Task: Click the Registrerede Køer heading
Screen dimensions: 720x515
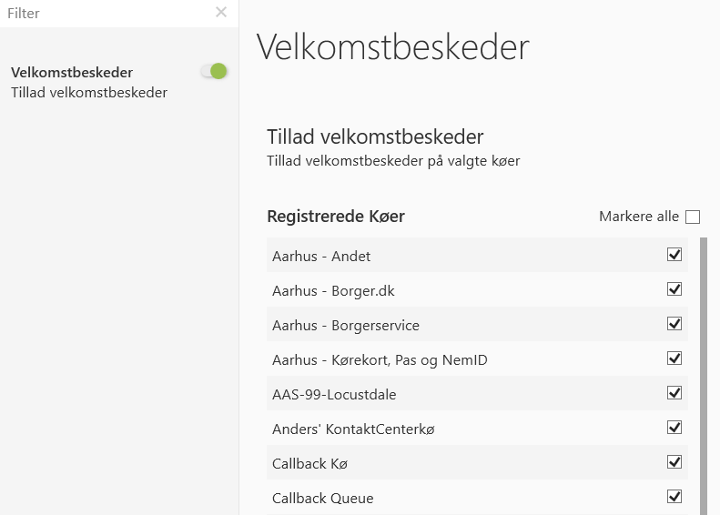Action: [335, 217]
